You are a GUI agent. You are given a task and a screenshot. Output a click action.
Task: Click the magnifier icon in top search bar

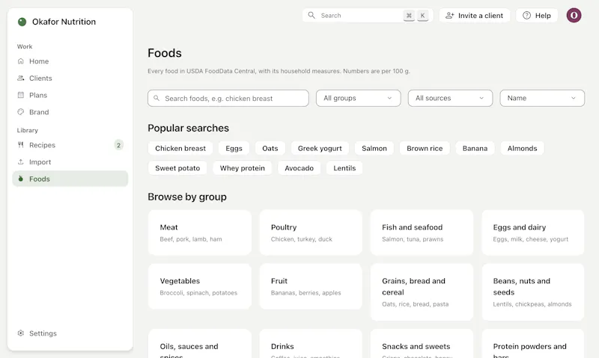point(311,15)
